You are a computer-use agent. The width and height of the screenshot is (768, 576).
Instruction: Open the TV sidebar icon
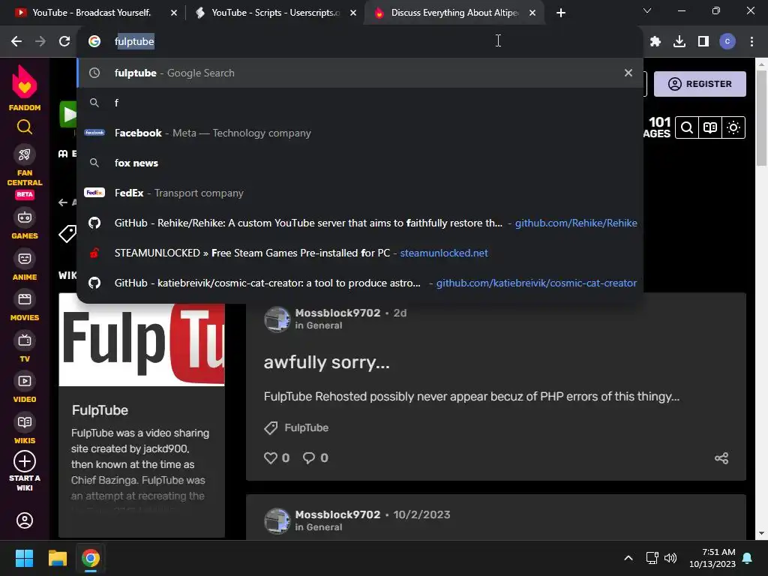tap(25, 340)
